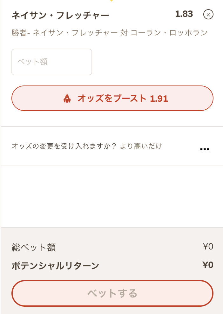The image size is (223, 314).
Task: Click the 勝者 match description line
Action: coord(110,33)
